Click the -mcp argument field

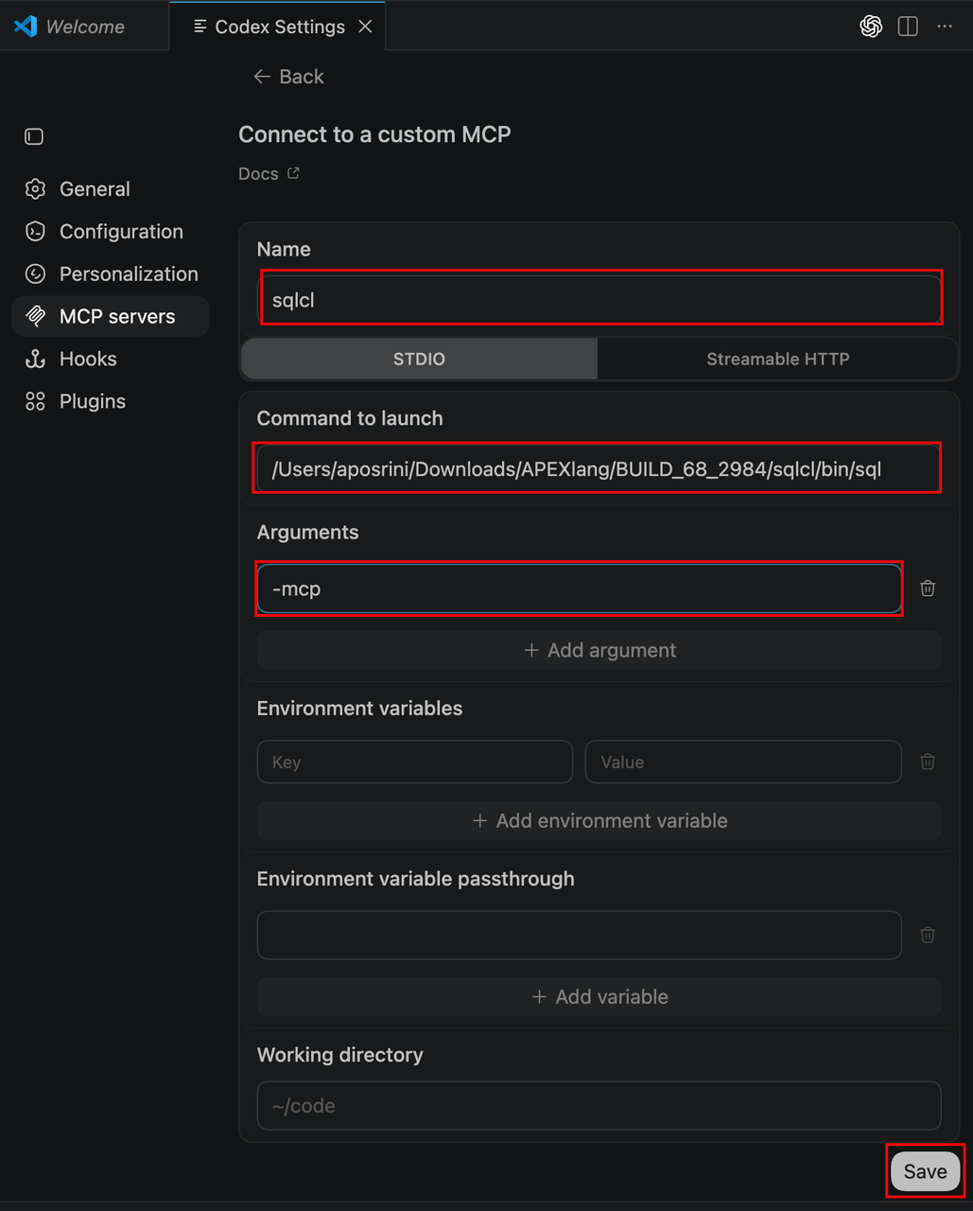point(580,588)
